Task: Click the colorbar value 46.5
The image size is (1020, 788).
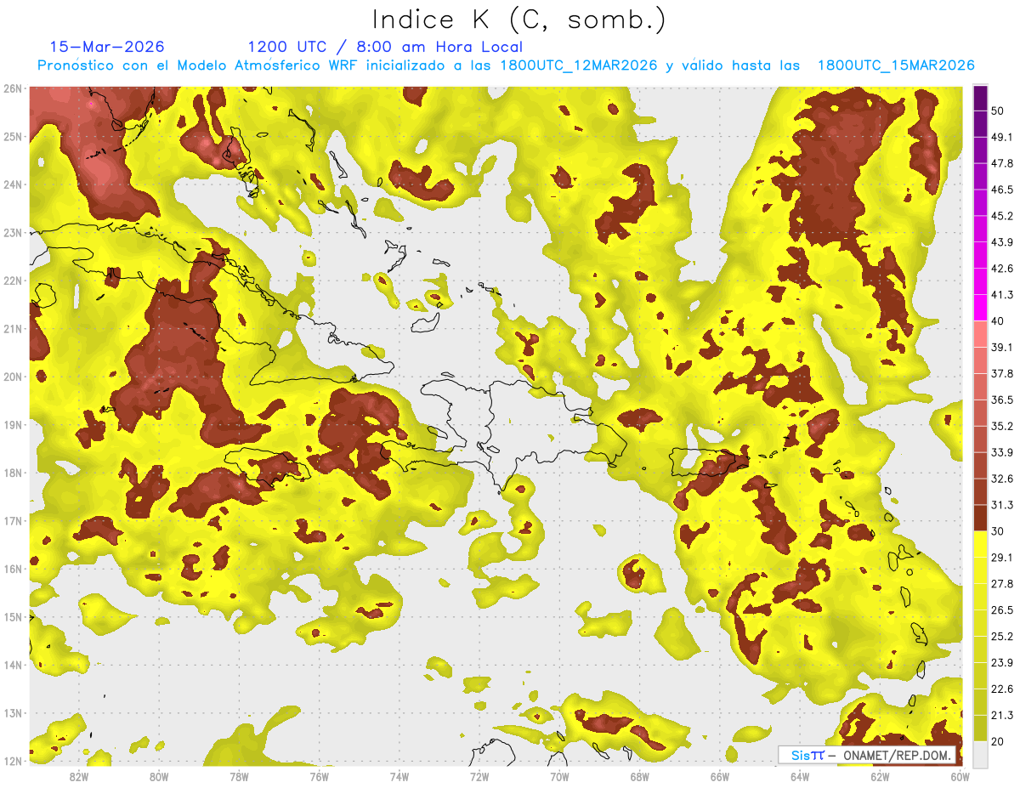Action: coord(1001,190)
